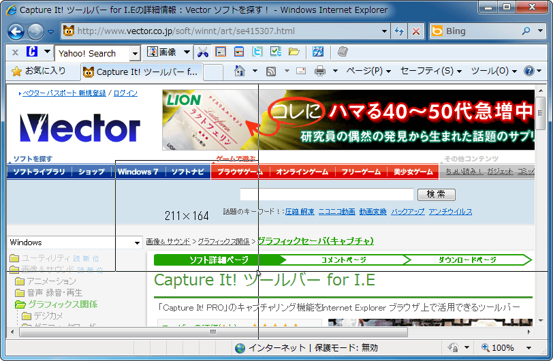Click the blue トライアル trial icon
The width and height of the screenshot is (553, 361).
(x=318, y=52)
